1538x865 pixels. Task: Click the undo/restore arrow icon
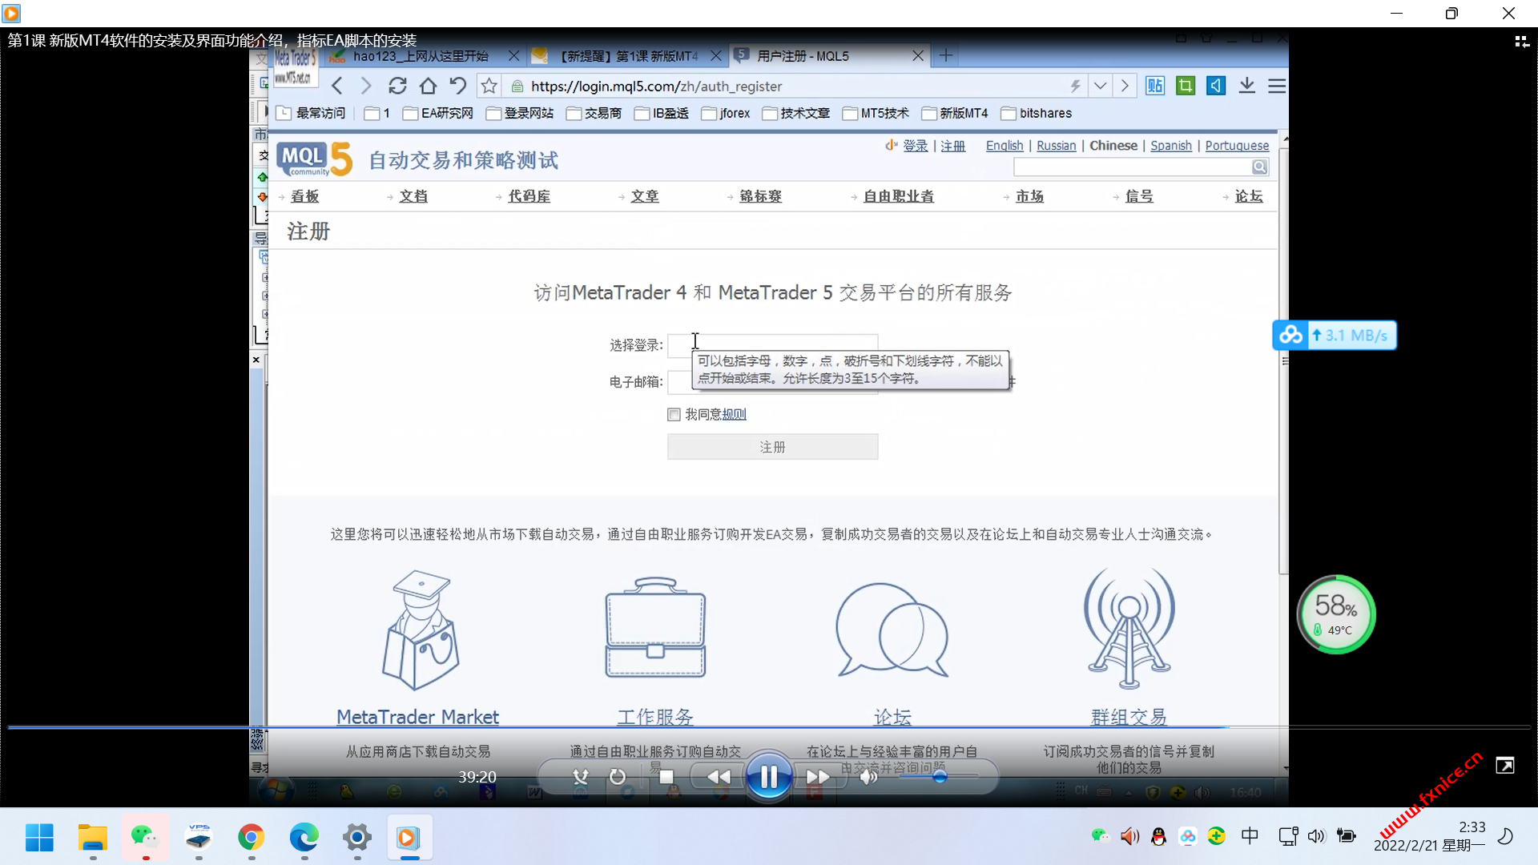coord(458,86)
